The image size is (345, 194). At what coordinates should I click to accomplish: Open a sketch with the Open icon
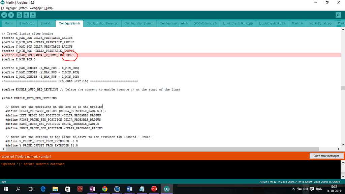click(x=26, y=15)
